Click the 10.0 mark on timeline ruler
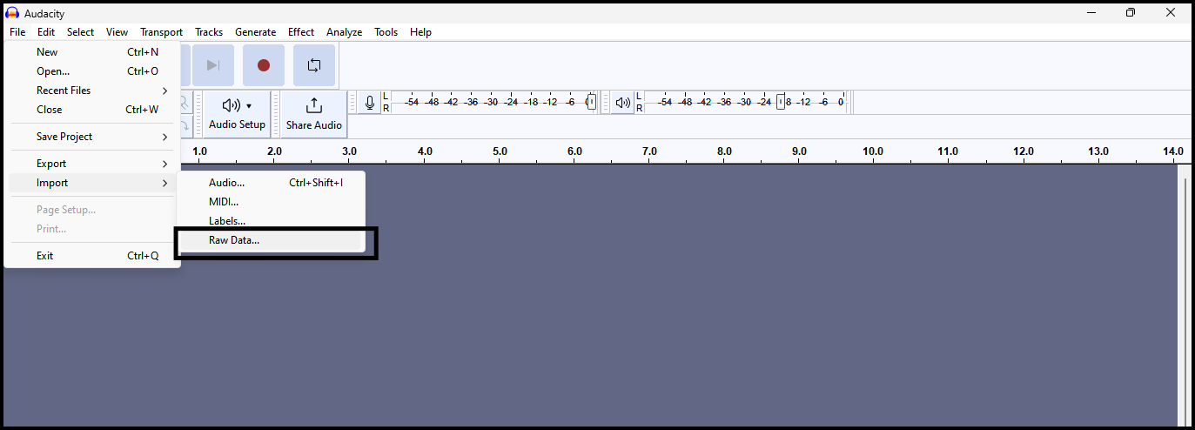 (873, 151)
